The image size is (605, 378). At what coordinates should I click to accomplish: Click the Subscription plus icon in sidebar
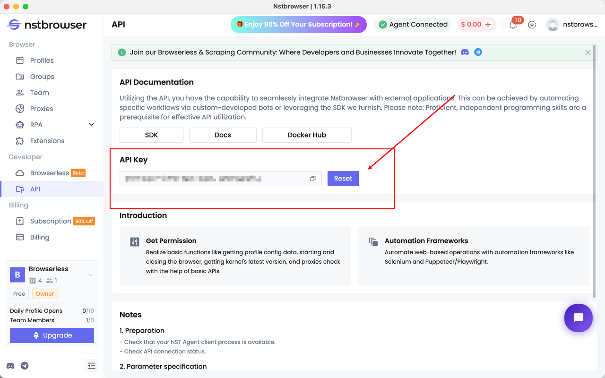20,221
